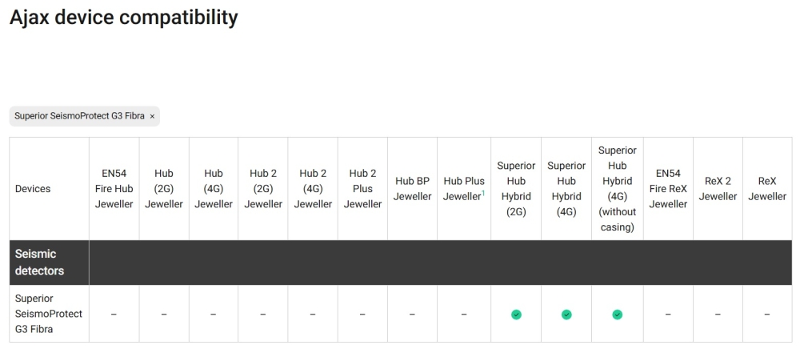The height and width of the screenshot is (349, 800).
Task: Click the Superior SeismoProtect G3 Fibra filter tag
Action: (x=79, y=116)
